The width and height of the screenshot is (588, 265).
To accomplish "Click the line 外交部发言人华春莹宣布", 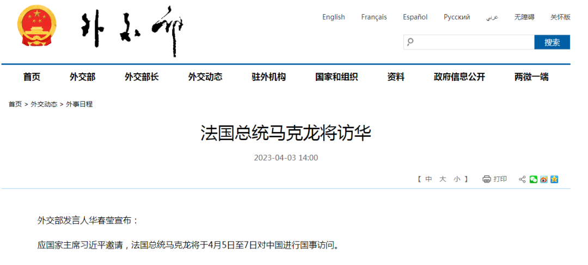I will pyautogui.click(x=88, y=220).
